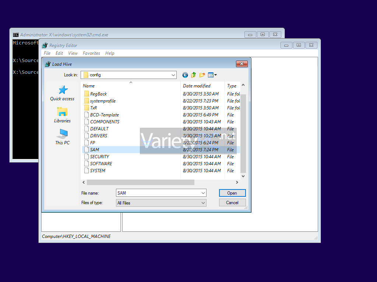The width and height of the screenshot is (377, 282).
Task: Sort files by Type column header
Action: click(233, 86)
